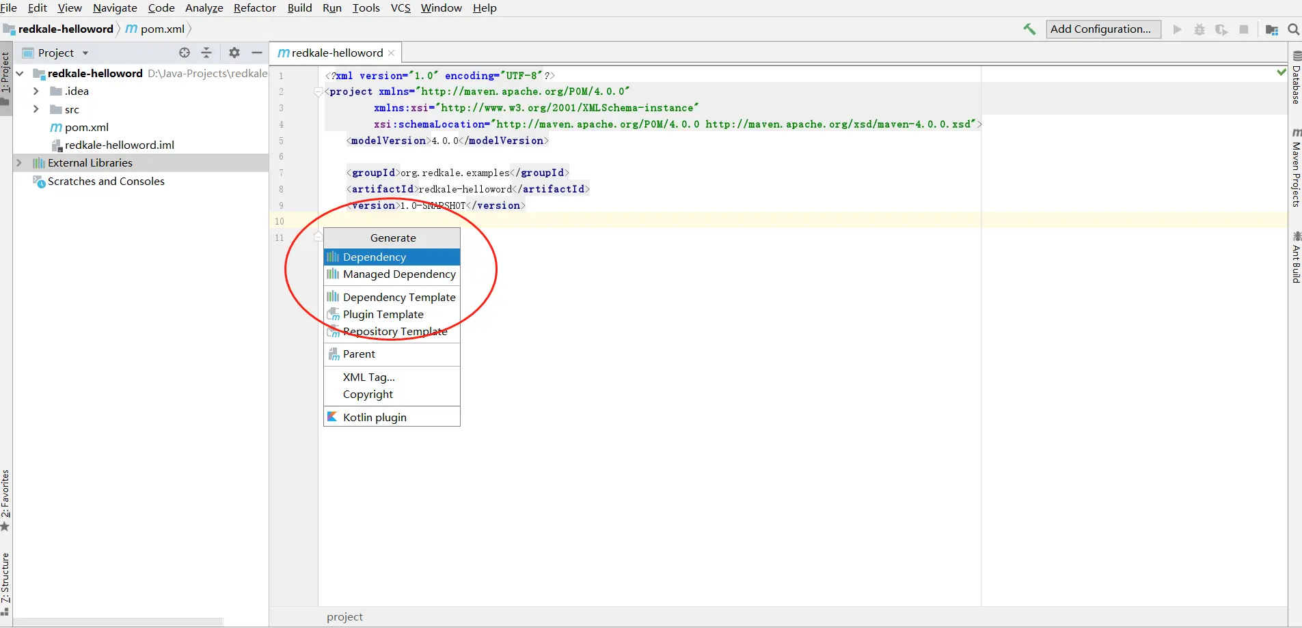
Task: Open the Database side tool window
Action: 1296,78
